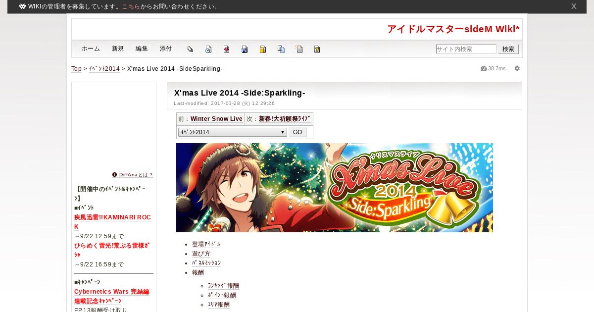The image size is (594, 312).
Task: Click the X'mas Live 2014 banner image
Action: pos(335,188)
